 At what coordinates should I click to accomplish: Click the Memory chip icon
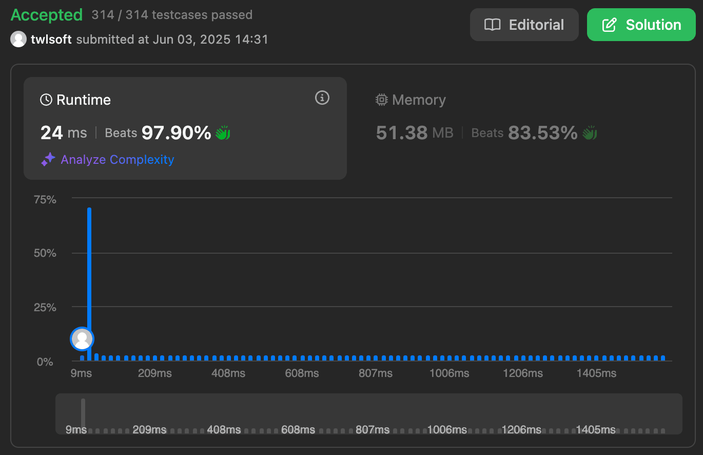tap(381, 100)
